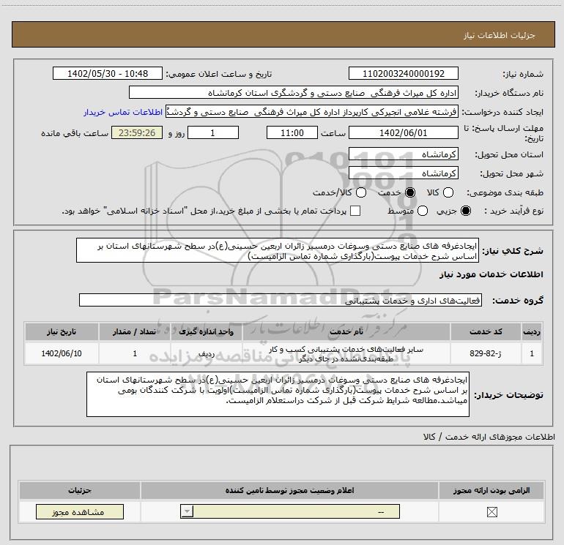Click the جزئیات column header

point(80,490)
